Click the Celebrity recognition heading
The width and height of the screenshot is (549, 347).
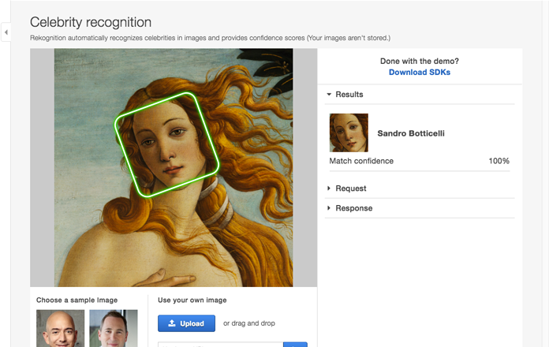pyautogui.click(x=91, y=22)
